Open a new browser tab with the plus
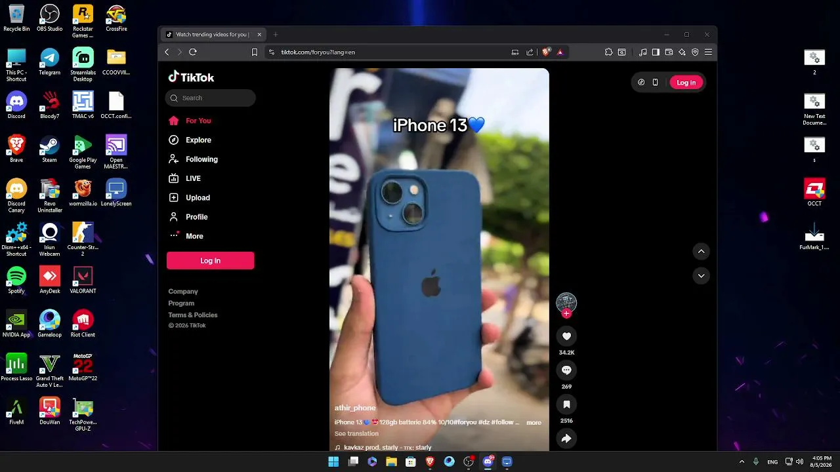840x472 pixels. click(x=276, y=34)
